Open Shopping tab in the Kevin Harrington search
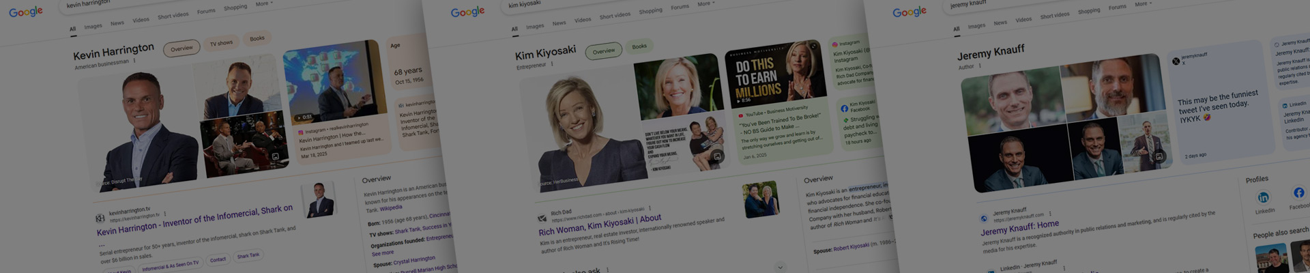This screenshot has width=1310, height=273. tap(235, 8)
